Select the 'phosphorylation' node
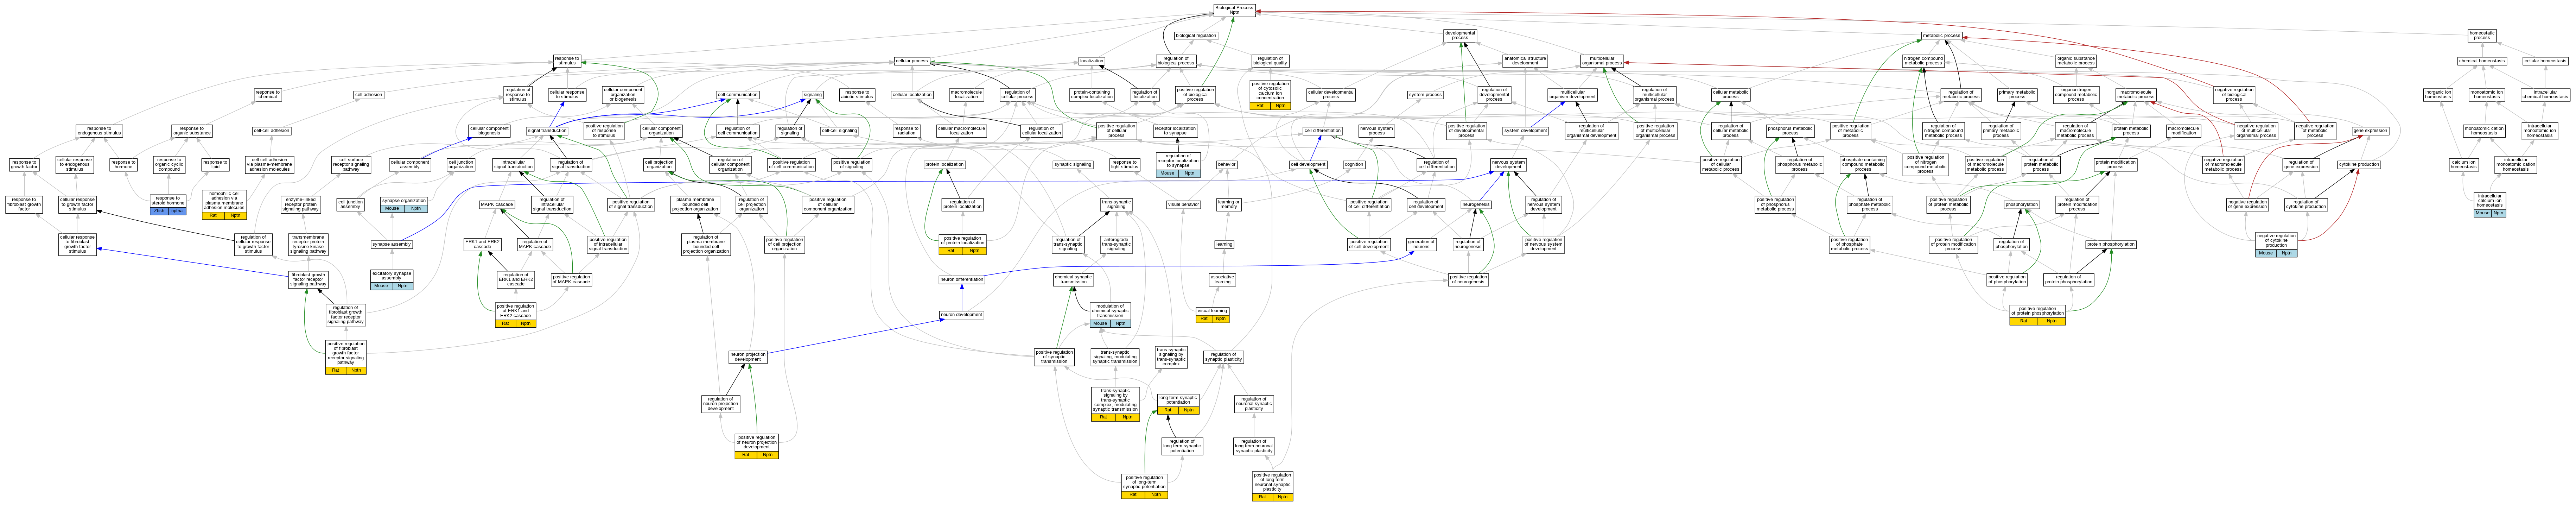This screenshot has height=505, width=2576. [x=2021, y=205]
